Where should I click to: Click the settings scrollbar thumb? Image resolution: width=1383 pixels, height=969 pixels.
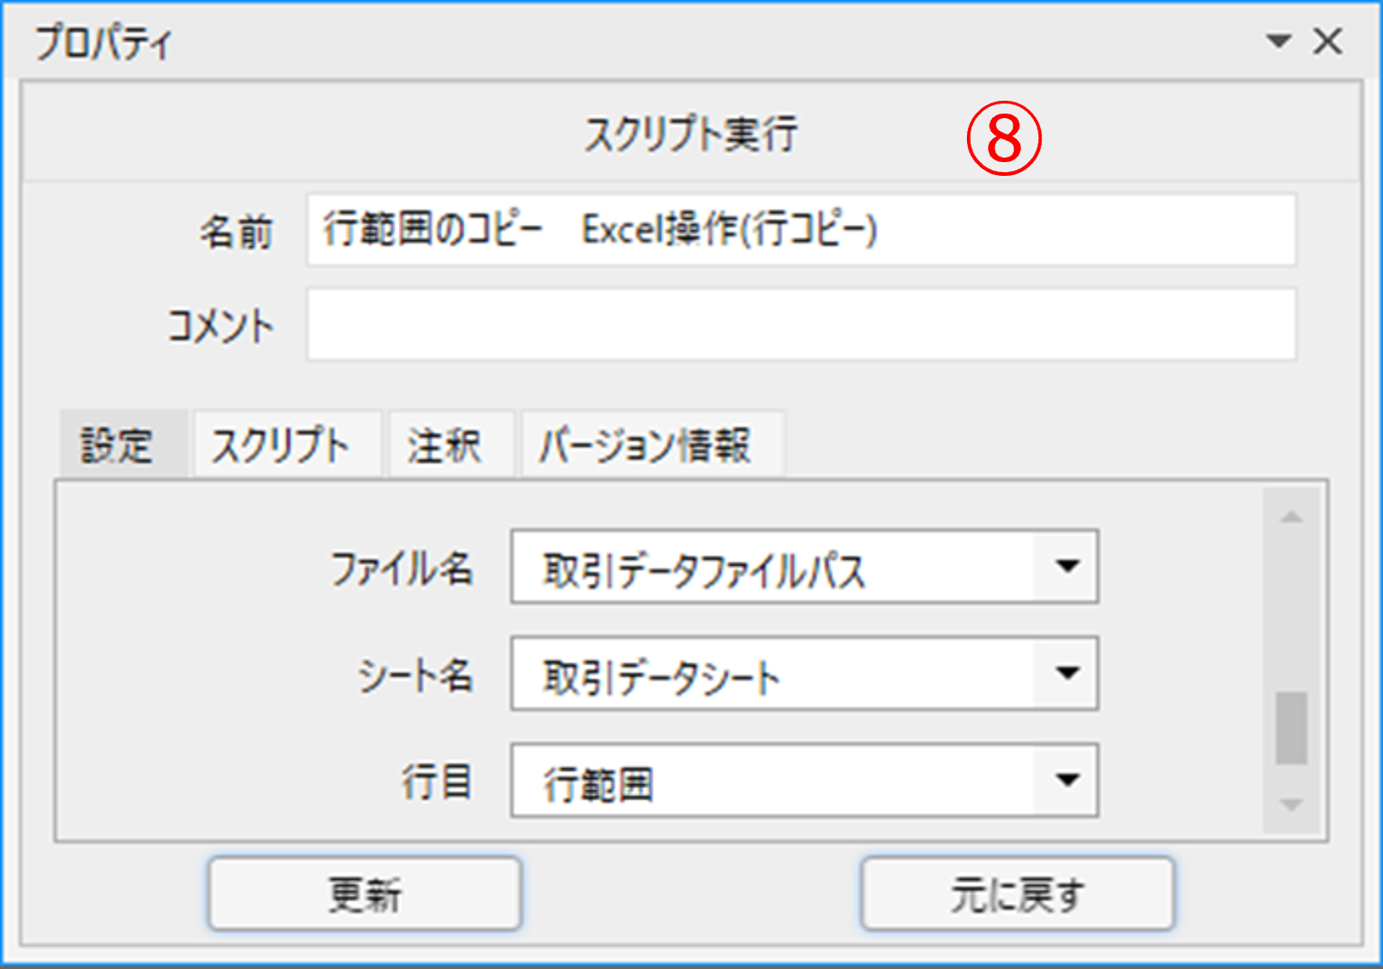[x=1291, y=728]
